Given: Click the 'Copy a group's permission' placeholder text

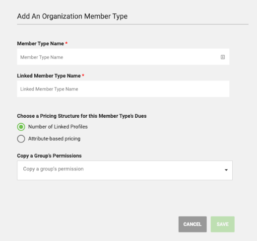Looking at the screenshot, I should click(53, 169).
